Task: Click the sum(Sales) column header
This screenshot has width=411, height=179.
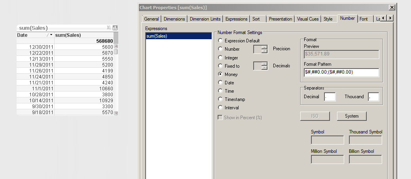Action: (84, 35)
